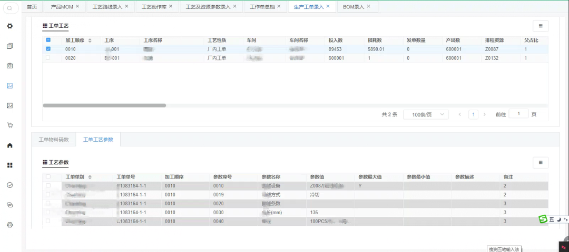Screen dimensions: 569x252
Task: Click the Sogou S input method icon
Action: pos(543,219)
